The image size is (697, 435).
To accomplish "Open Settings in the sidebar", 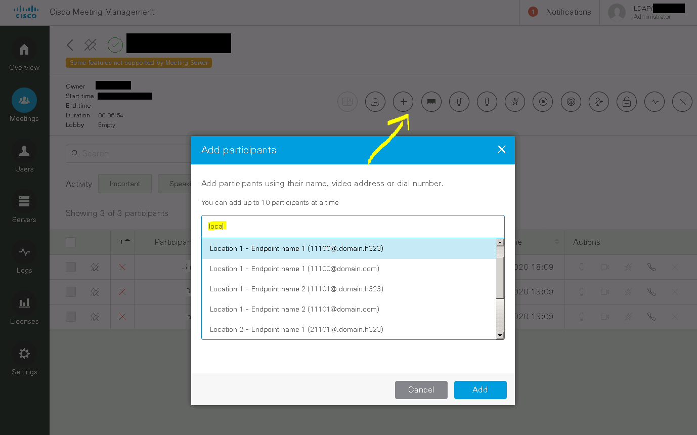I will pyautogui.click(x=24, y=360).
